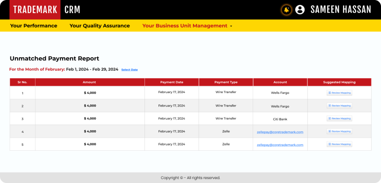
Task: Click Review Mapping button in row 2
Action: [339, 106]
